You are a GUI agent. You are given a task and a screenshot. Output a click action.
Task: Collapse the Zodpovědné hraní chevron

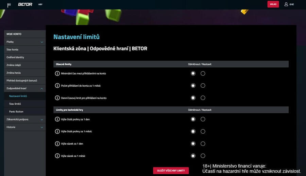[x=42, y=89]
